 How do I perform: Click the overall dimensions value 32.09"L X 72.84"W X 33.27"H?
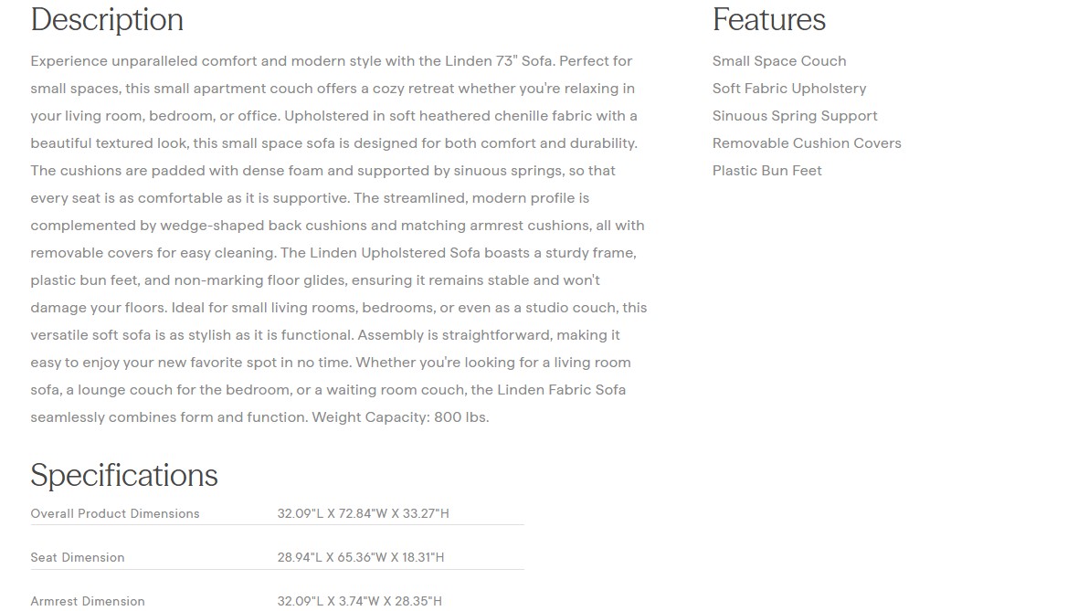click(364, 513)
